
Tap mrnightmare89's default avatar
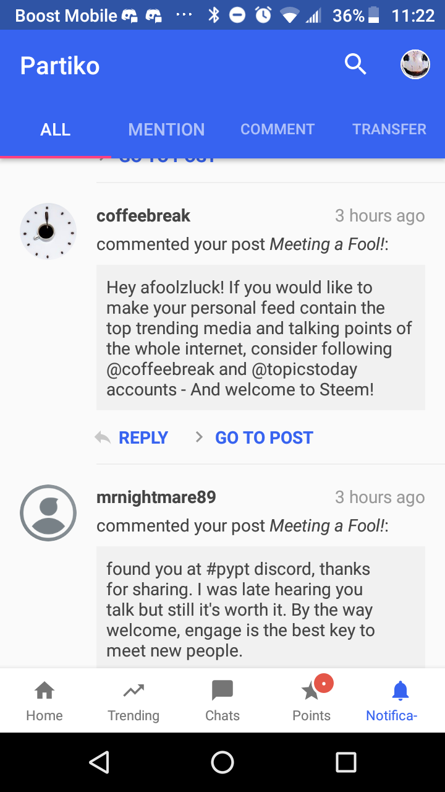48,512
